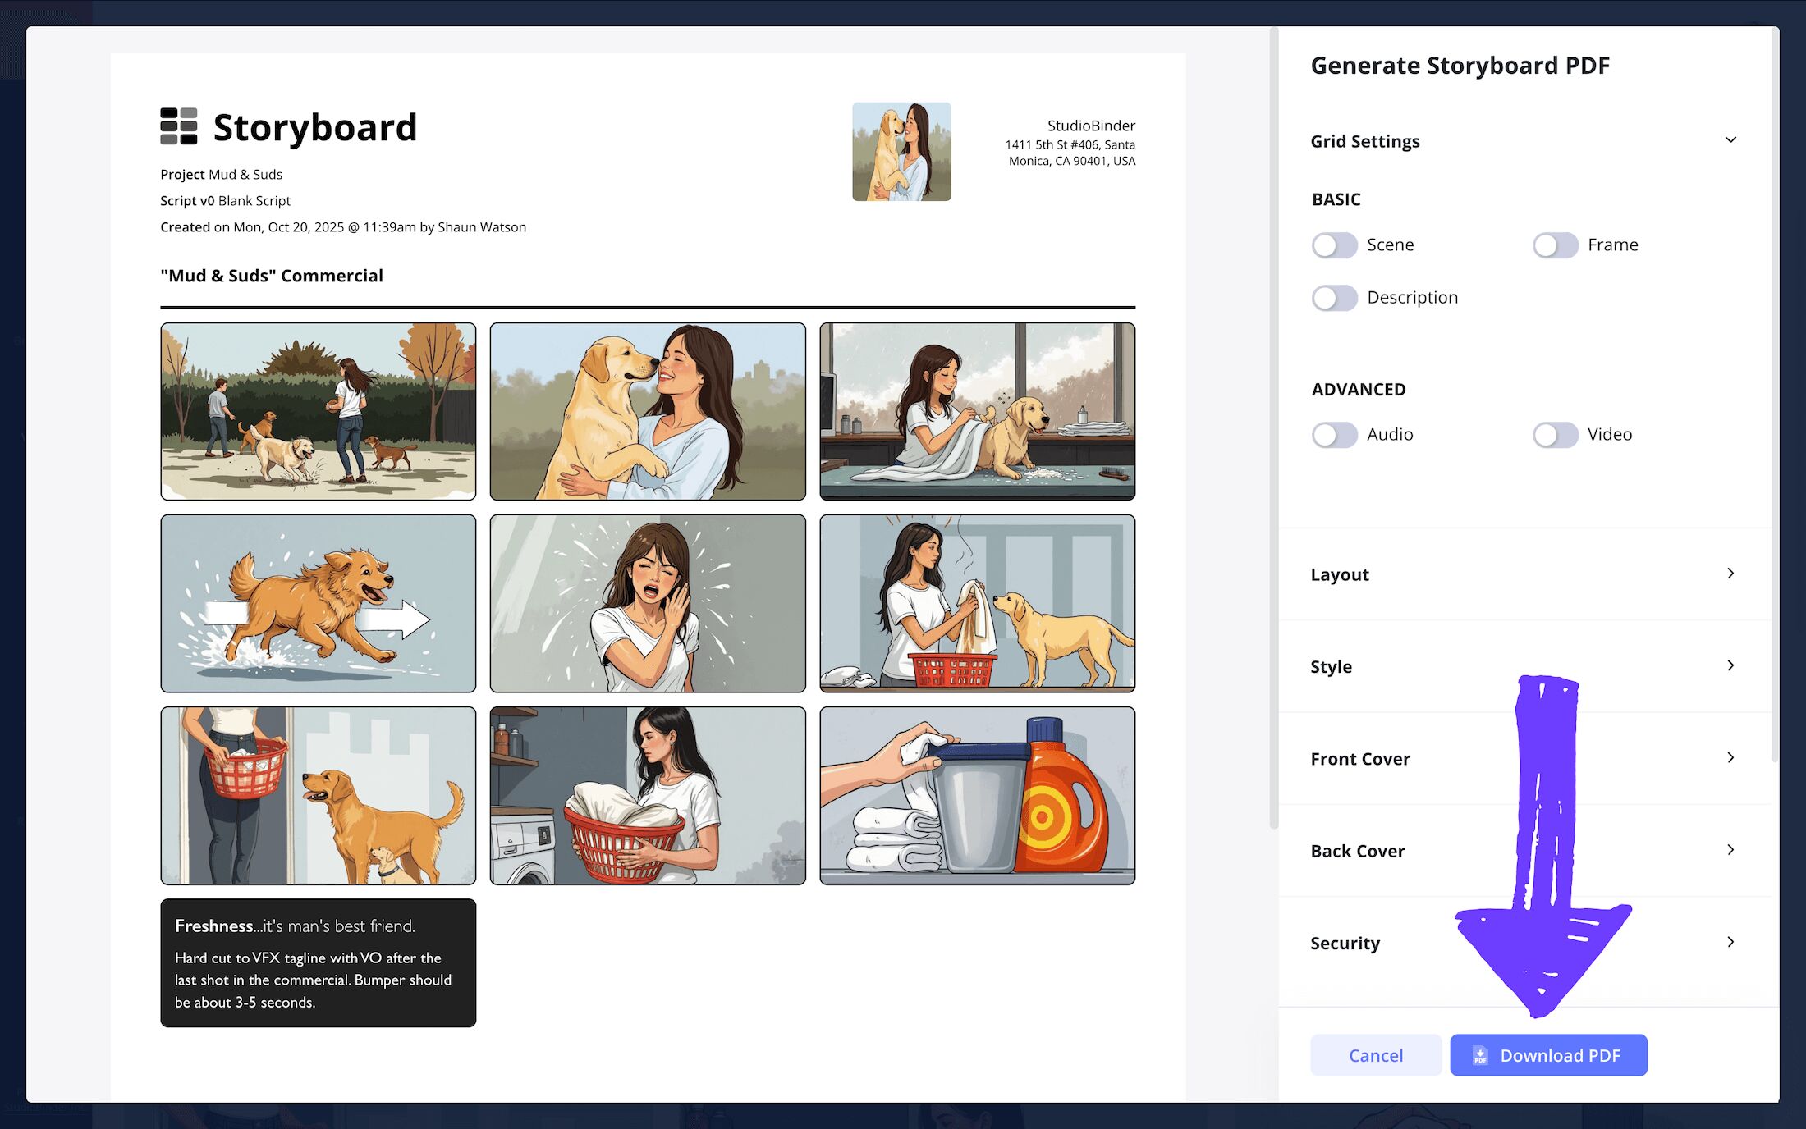Expand the Layout section
This screenshot has height=1129, width=1806.
[1730, 574]
